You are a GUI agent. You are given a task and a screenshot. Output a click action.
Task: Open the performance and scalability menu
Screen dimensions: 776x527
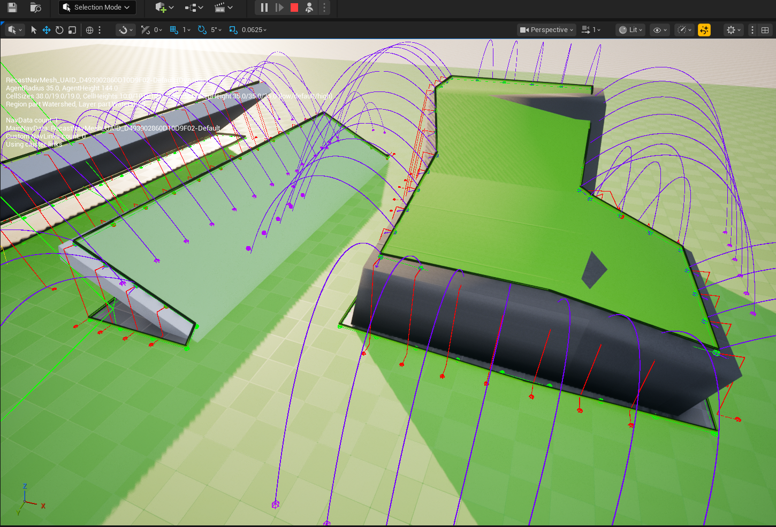[x=684, y=30]
